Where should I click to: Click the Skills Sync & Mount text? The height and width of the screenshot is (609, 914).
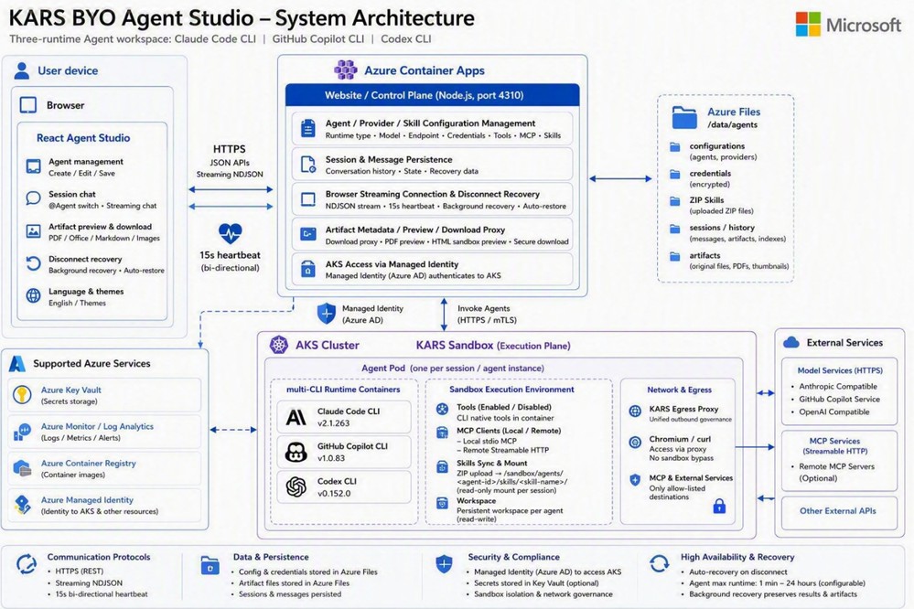pyautogui.click(x=492, y=464)
